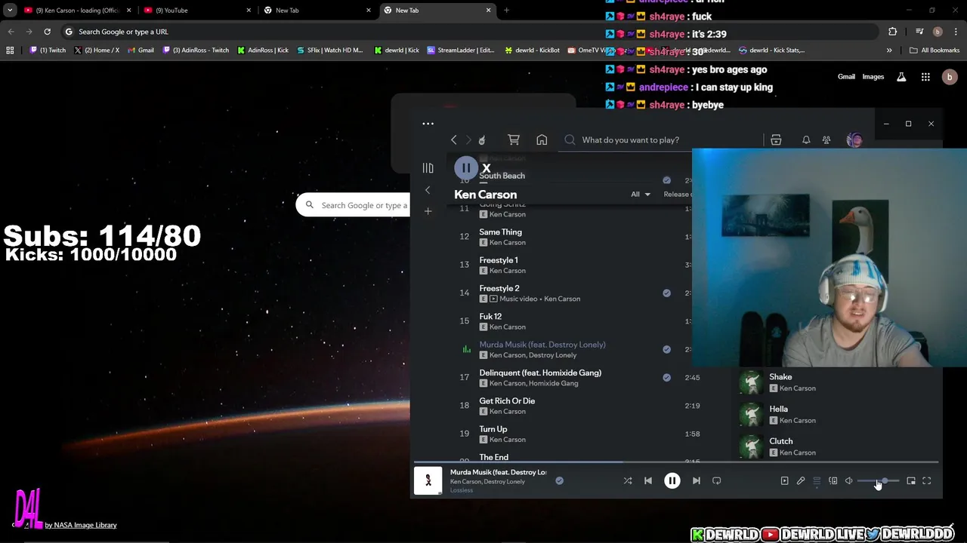
Task: Skip to the previous track
Action: pos(648,480)
